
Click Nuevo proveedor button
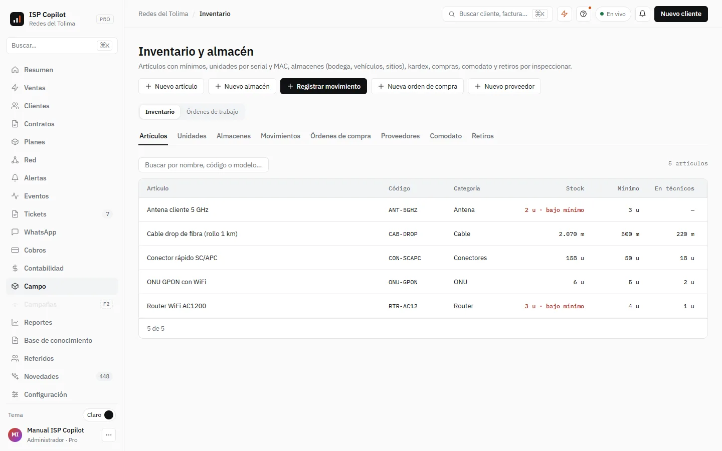pyautogui.click(x=504, y=86)
